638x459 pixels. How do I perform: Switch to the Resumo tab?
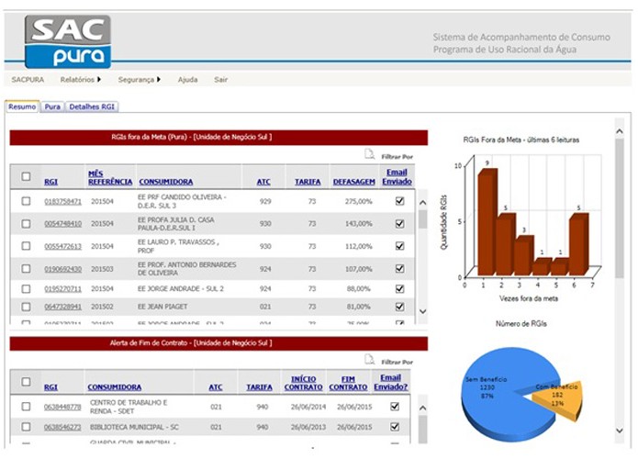[22, 106]
